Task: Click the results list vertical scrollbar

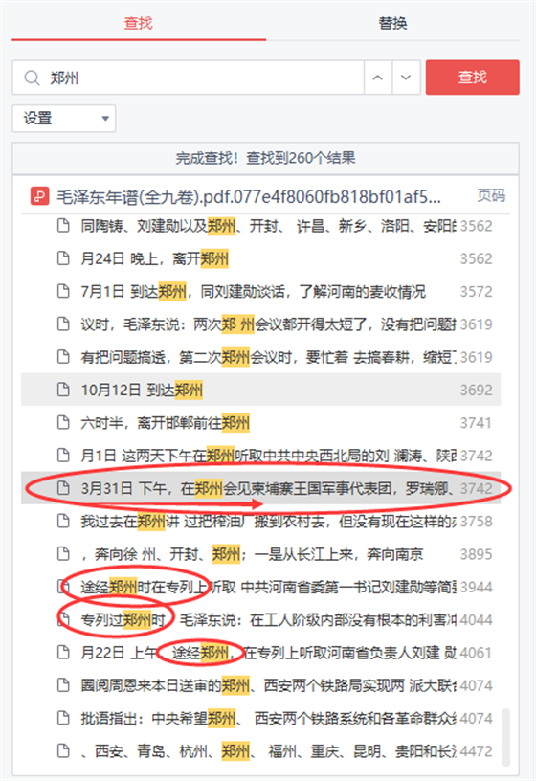Action: [x=505, y=737]
